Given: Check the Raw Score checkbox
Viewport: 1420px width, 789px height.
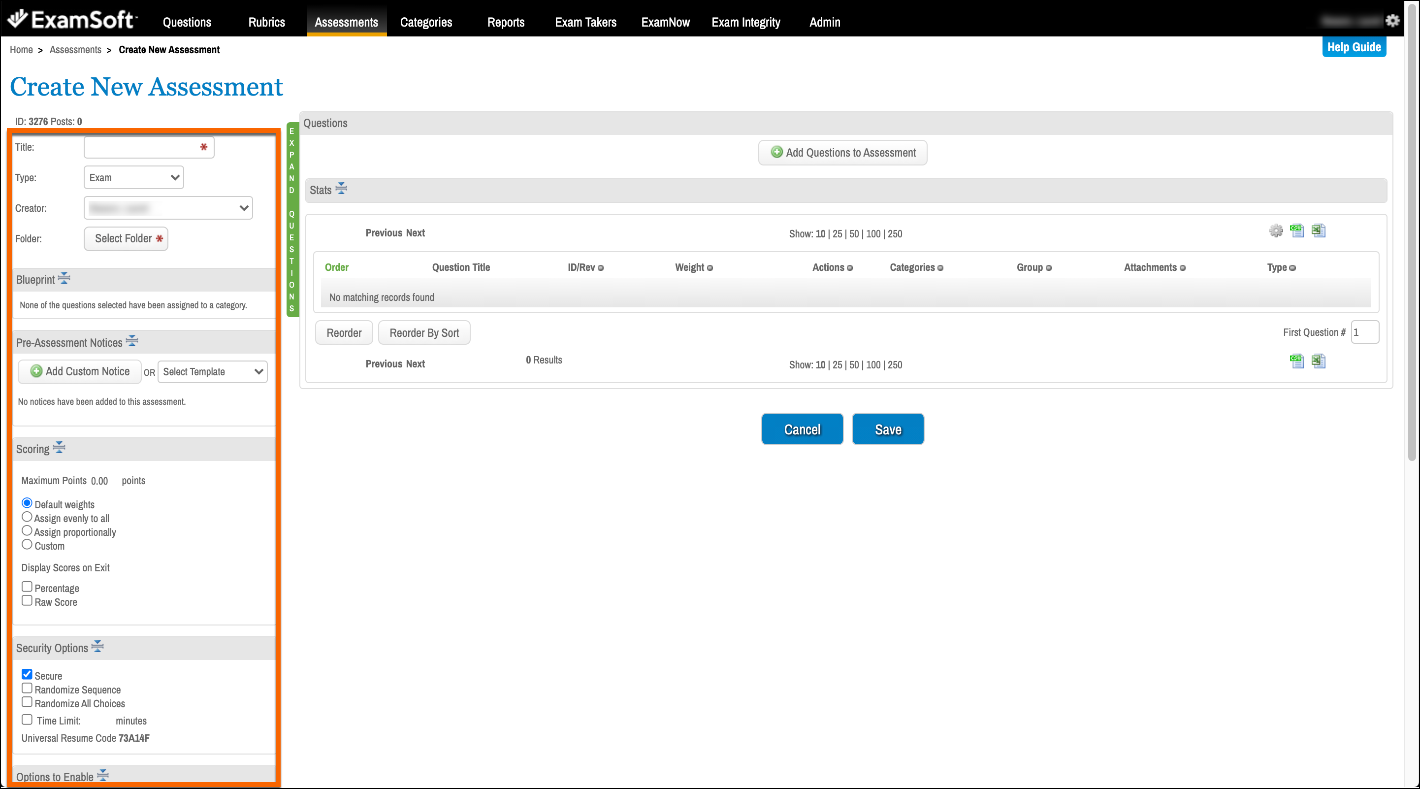Looking at the screenshot, I should click(x=27, y=600).
